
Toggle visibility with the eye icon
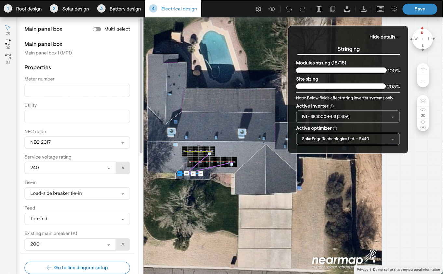[272, 9]
